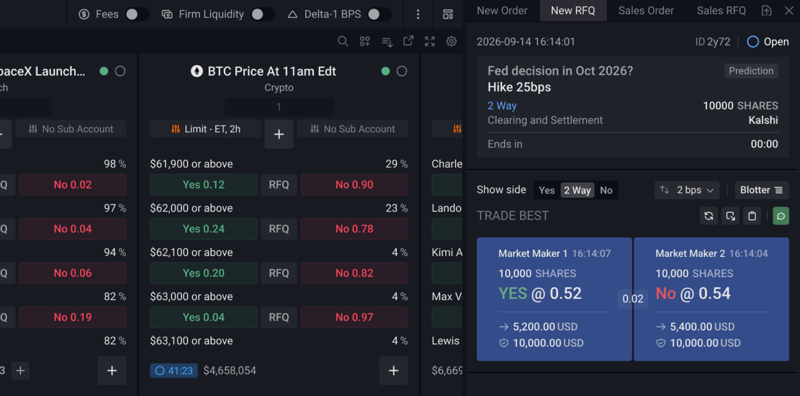Open the Sales Order tab
800x396 pixels.
pyautogui.click(x=646, y=11)
